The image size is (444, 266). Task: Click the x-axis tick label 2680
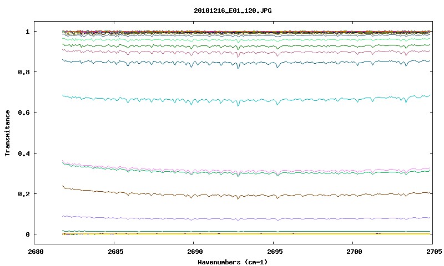pyautogui.click(x=36, y=252)
